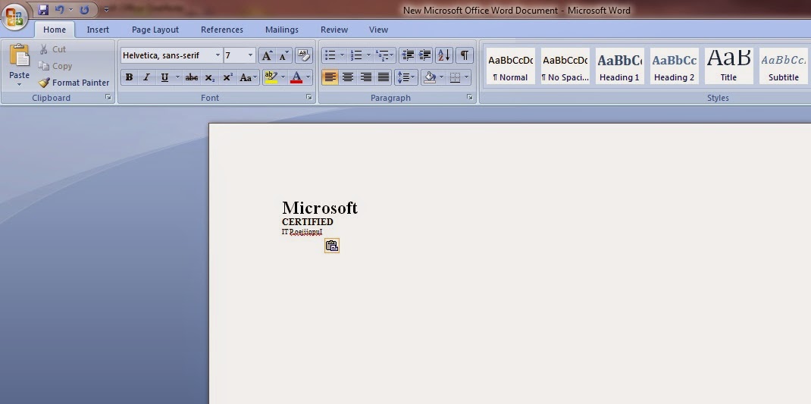Screen dimensions: 811x404
Task: Open the Paste Options smart tag
Action: point(332,246)
